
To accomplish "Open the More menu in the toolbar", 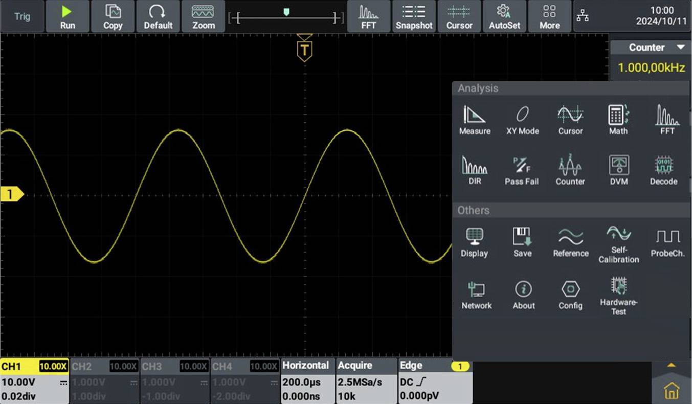I will coord(549,16).
